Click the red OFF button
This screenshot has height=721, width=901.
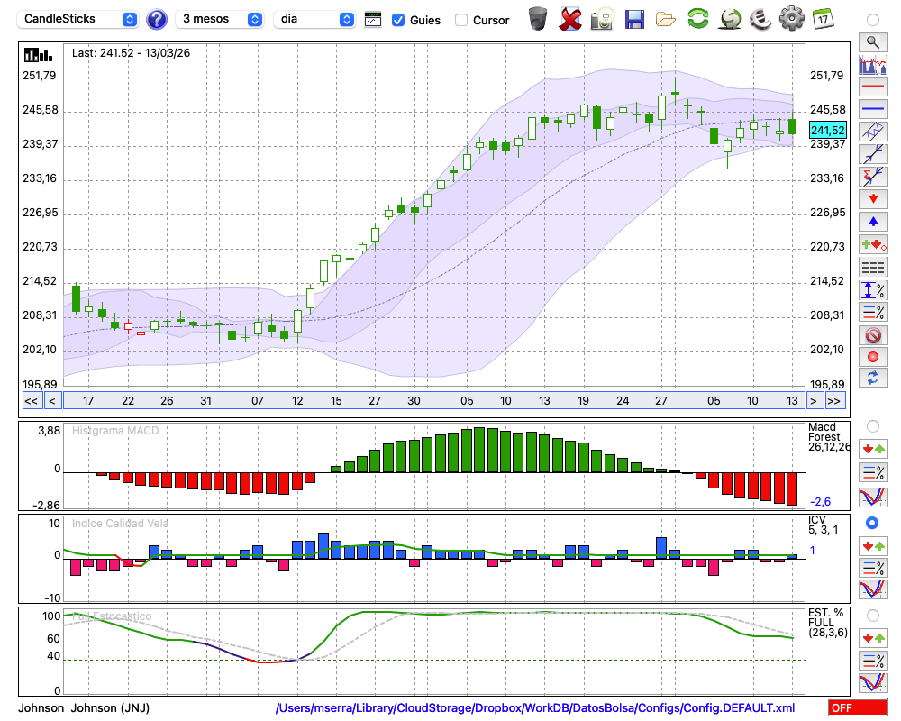point(858,708)
